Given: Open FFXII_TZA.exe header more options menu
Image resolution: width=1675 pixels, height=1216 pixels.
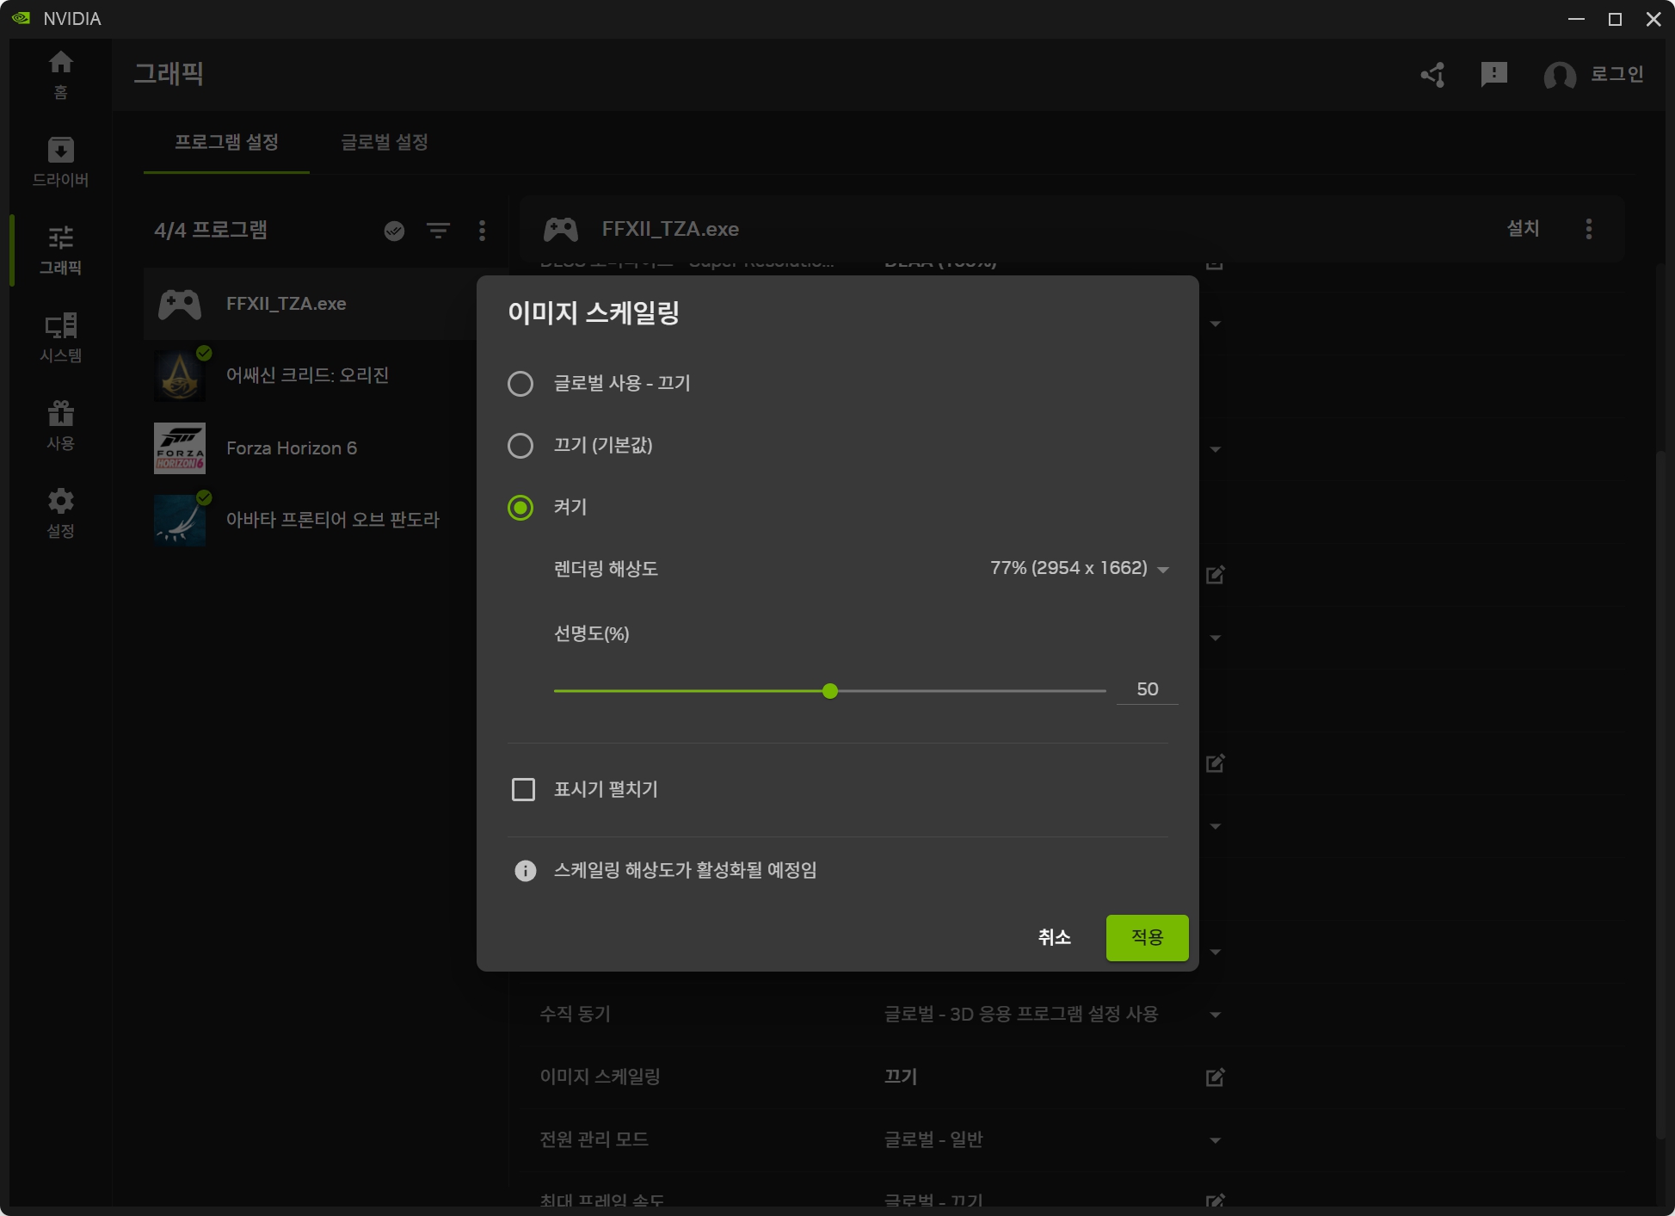Looking at the screenshot, I should 1589,229.
